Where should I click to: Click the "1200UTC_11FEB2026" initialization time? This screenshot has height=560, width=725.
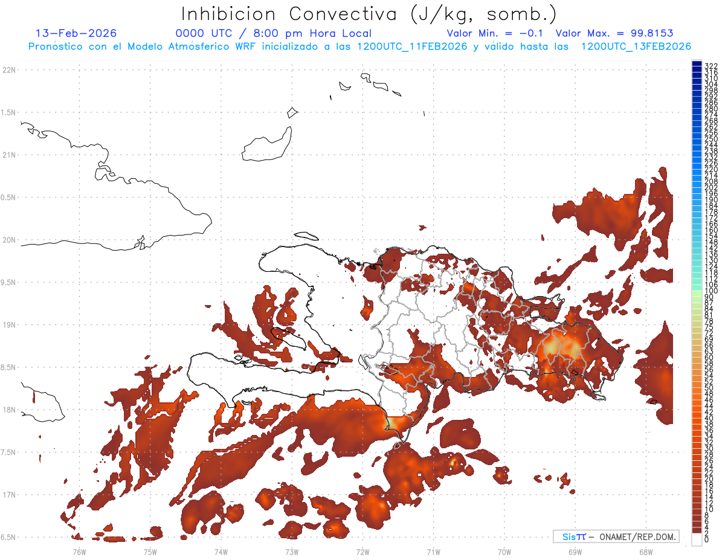(x=412, y=47)
